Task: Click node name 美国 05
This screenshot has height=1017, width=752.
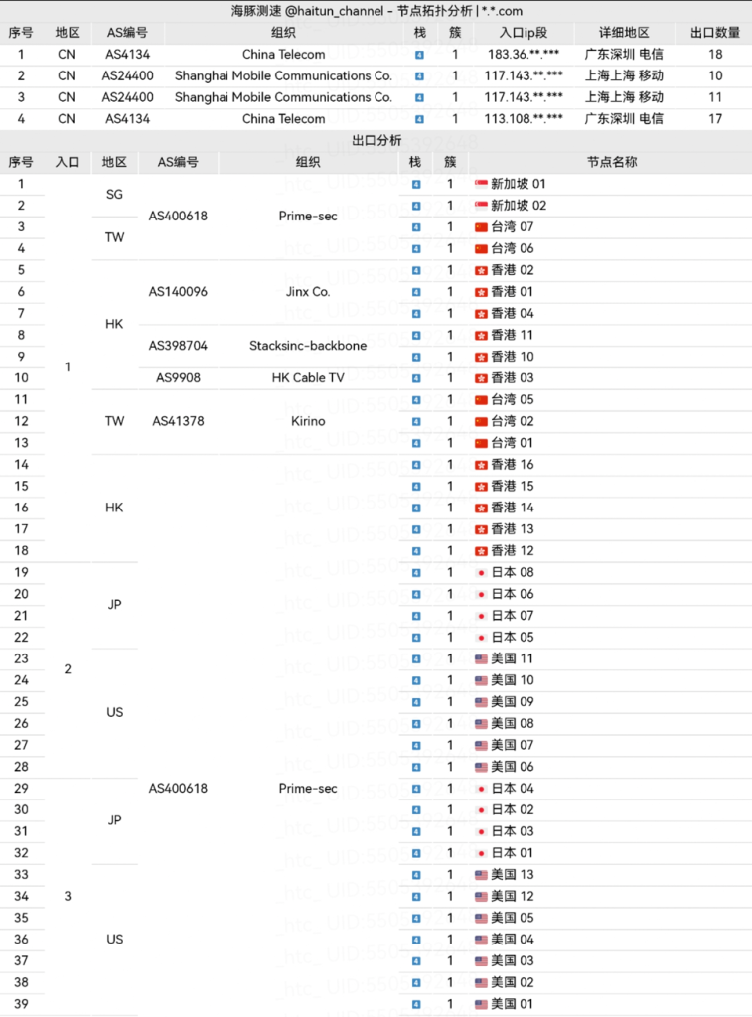Action: [x=512, y=918]
